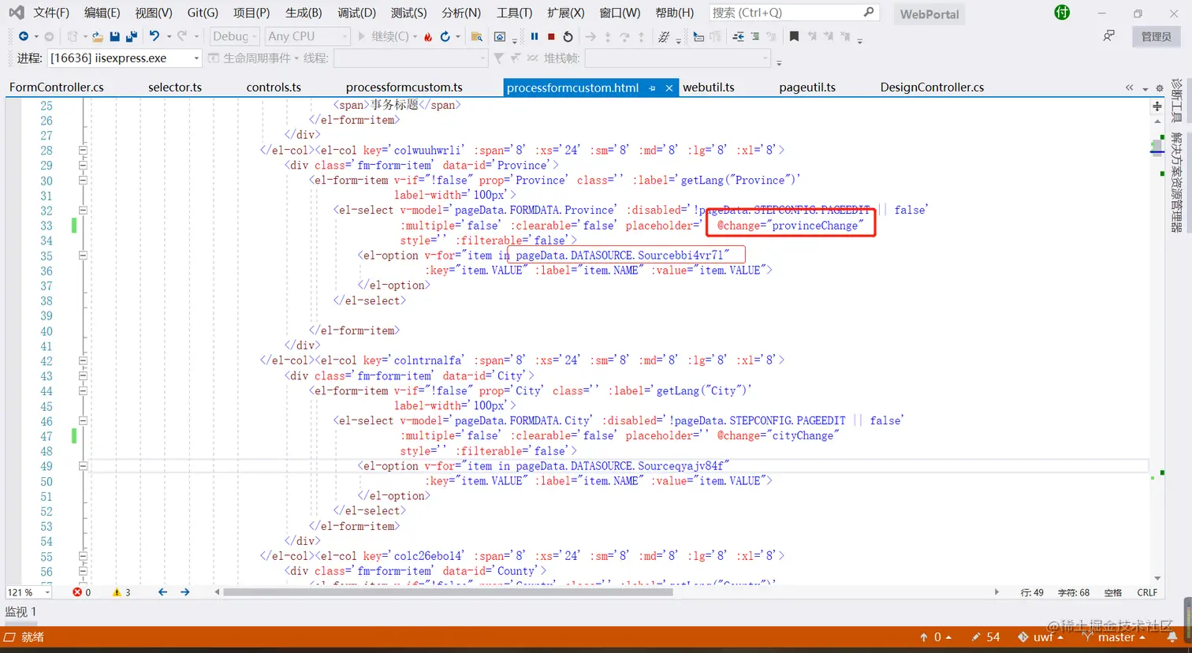Pause debugging with the break-all icon
The width and height of the screenshot is (1192, 653).
click(x=535, y=36)
